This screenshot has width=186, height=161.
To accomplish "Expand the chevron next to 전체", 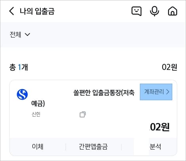I will 27,34.
